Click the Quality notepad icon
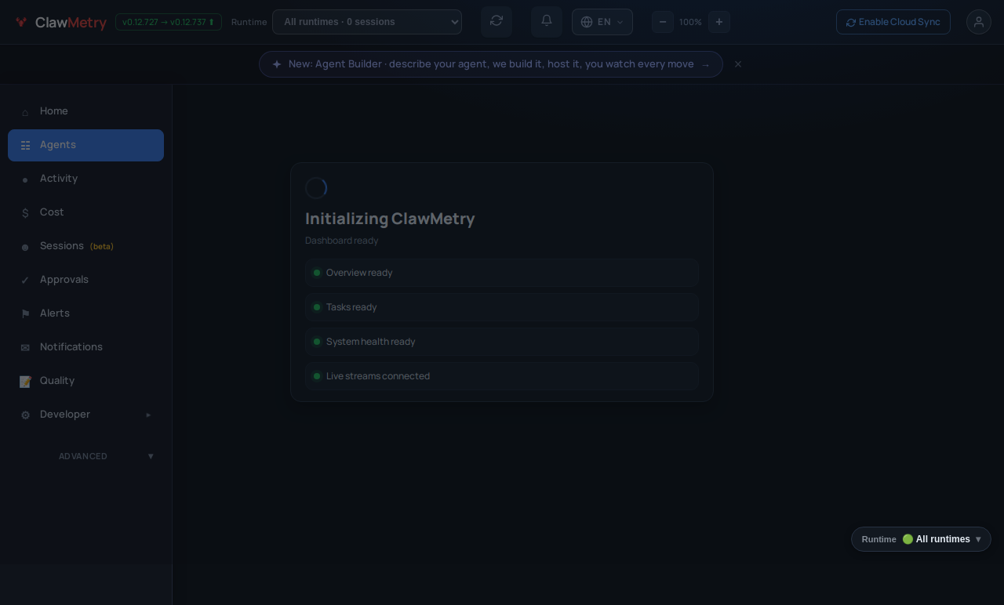 [x=25, y=382]
